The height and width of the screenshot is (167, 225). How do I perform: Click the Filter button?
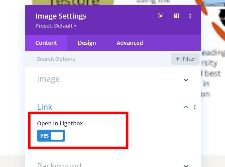click(x=185, y=59)
